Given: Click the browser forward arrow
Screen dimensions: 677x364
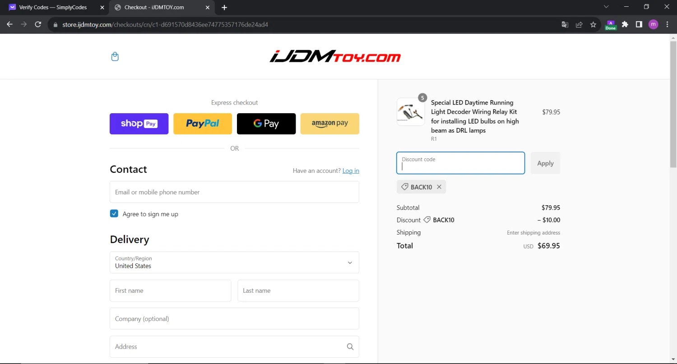Looking at the screenshot, I should tap(24, 24).
